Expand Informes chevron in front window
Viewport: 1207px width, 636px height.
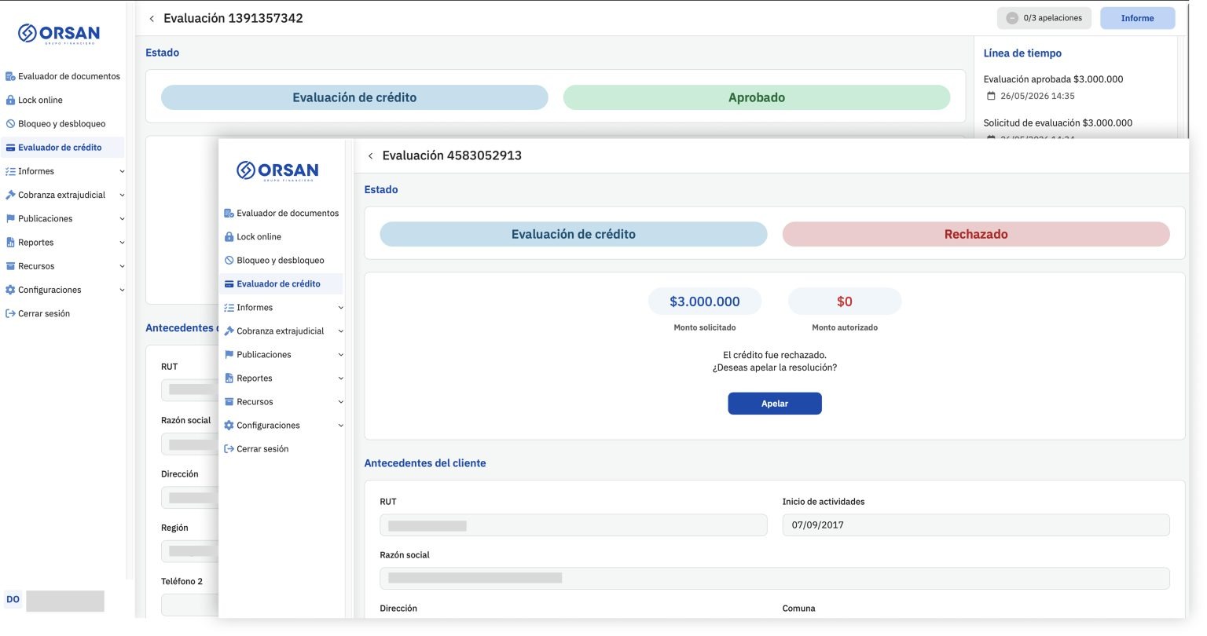[340, 307]
